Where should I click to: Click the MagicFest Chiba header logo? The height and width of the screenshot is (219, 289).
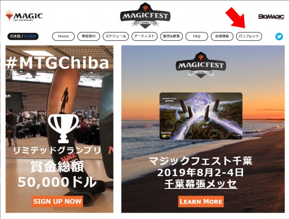pos(145,16)
